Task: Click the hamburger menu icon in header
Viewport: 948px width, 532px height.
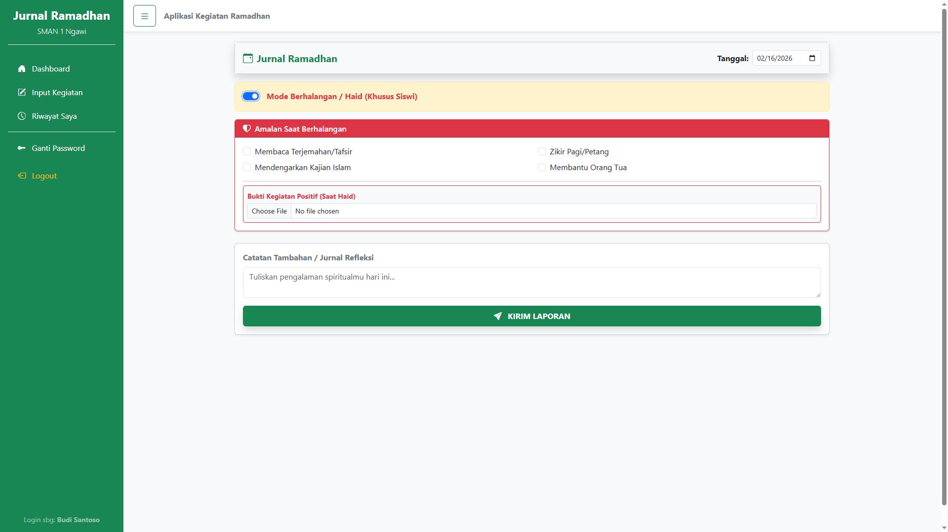Action: tap(144, 16)
